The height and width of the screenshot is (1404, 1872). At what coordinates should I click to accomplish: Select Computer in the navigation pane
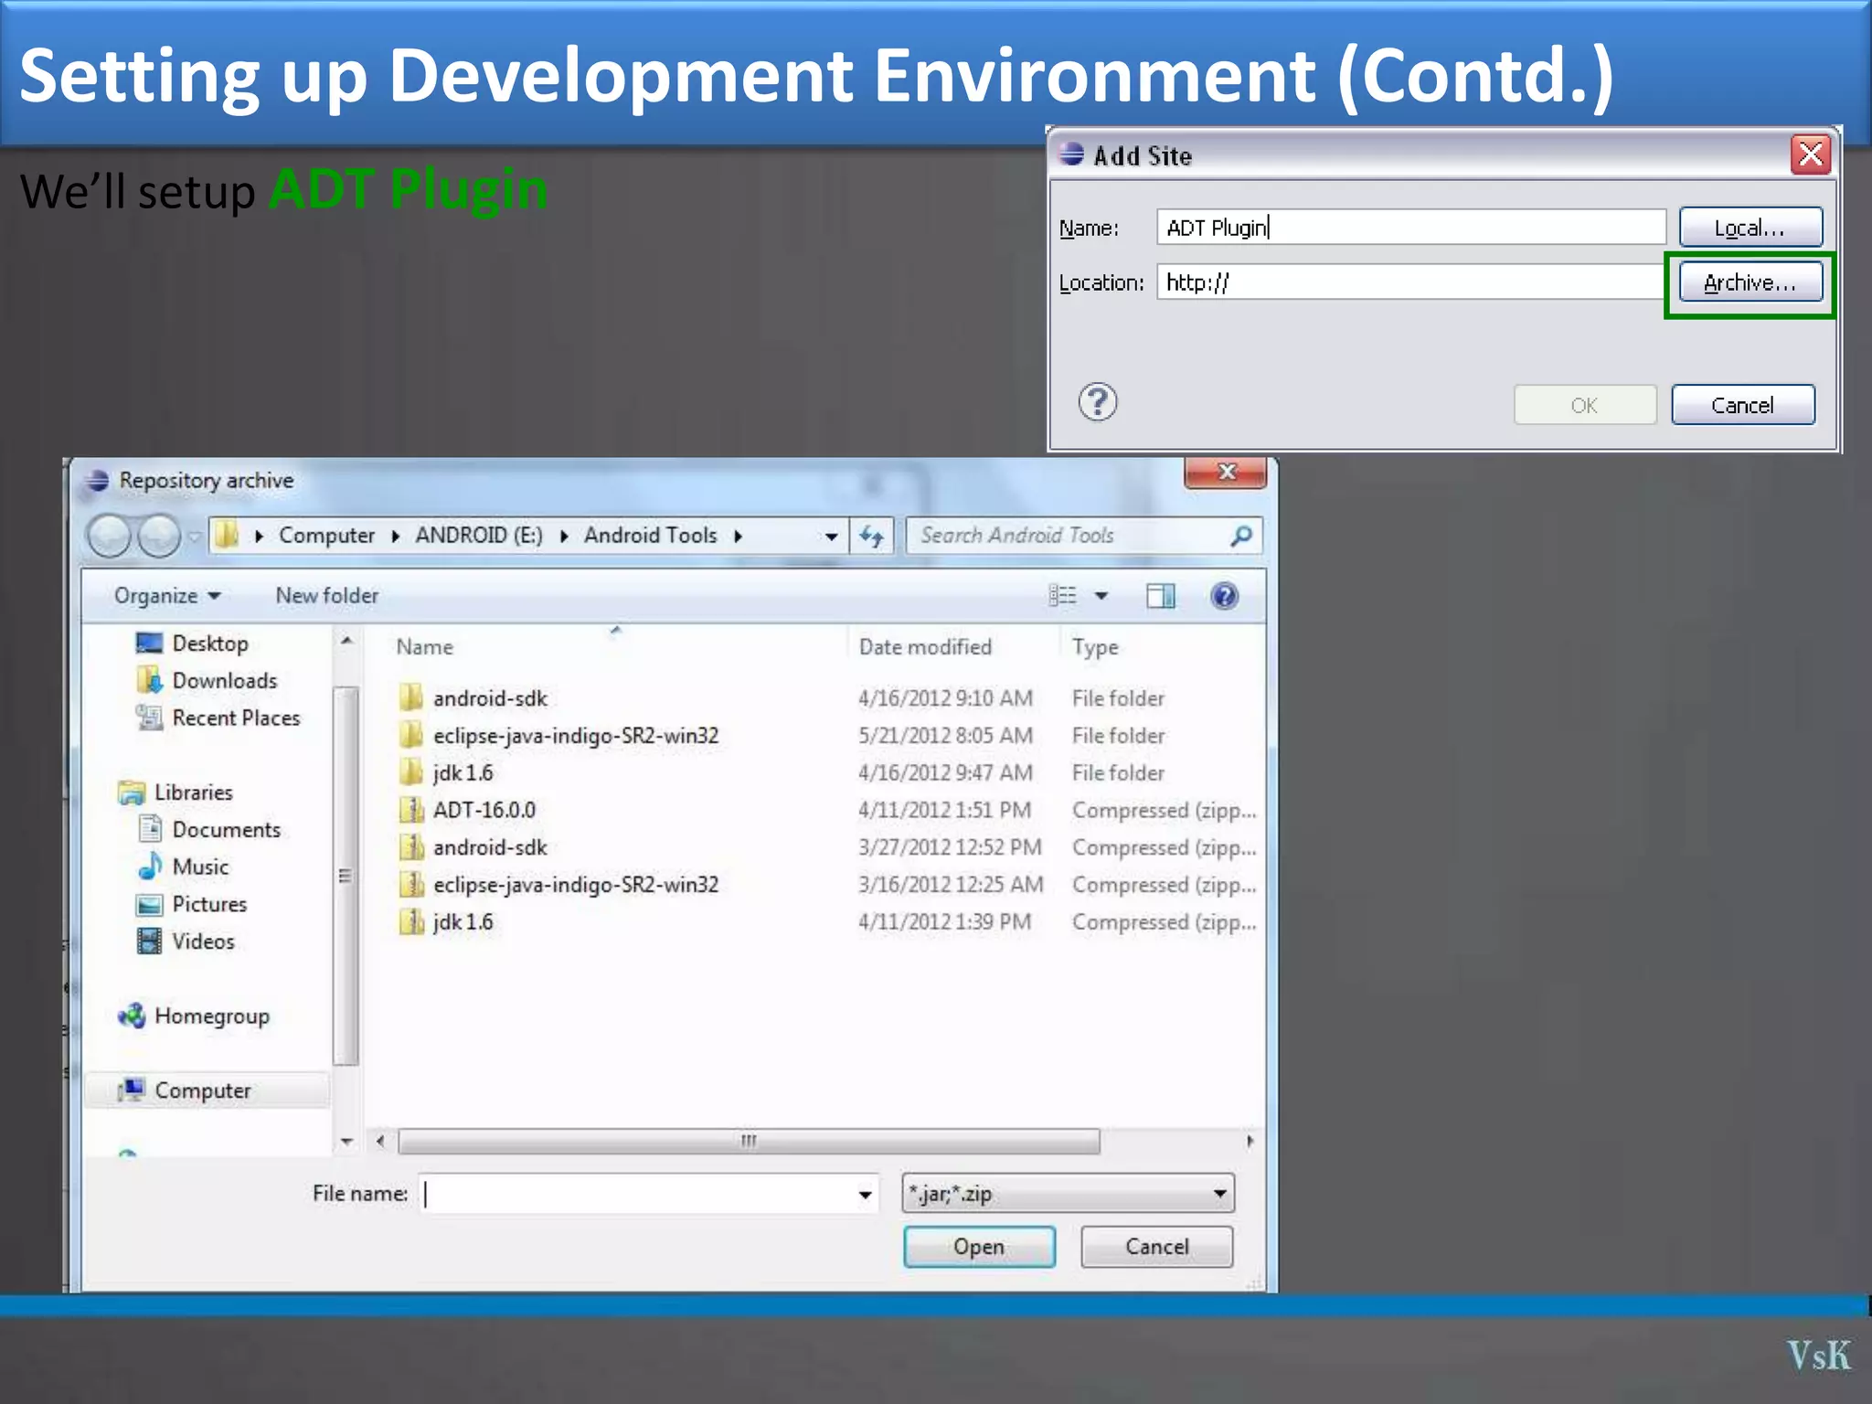(202, 1090)
